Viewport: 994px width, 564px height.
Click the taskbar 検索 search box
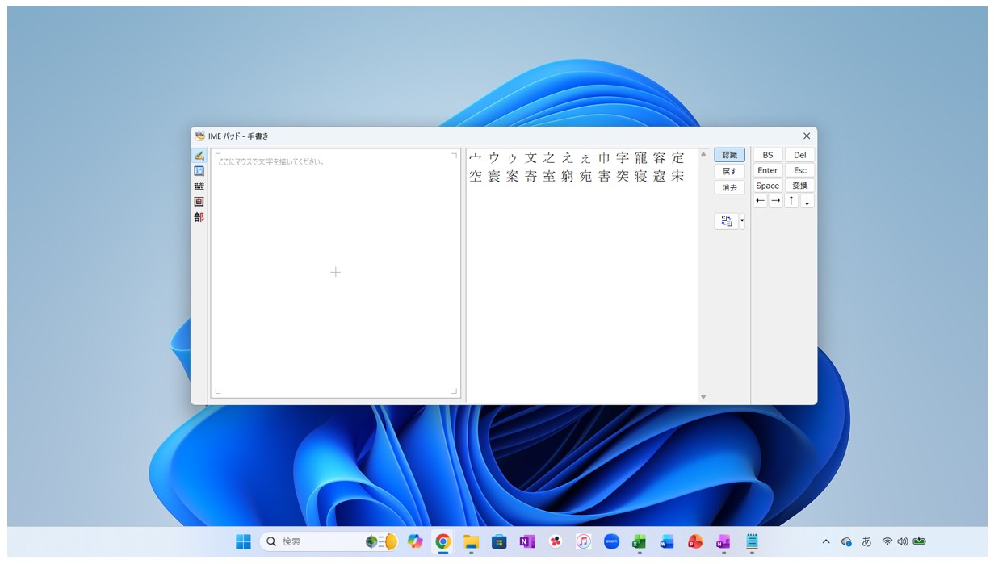(329, 541)
